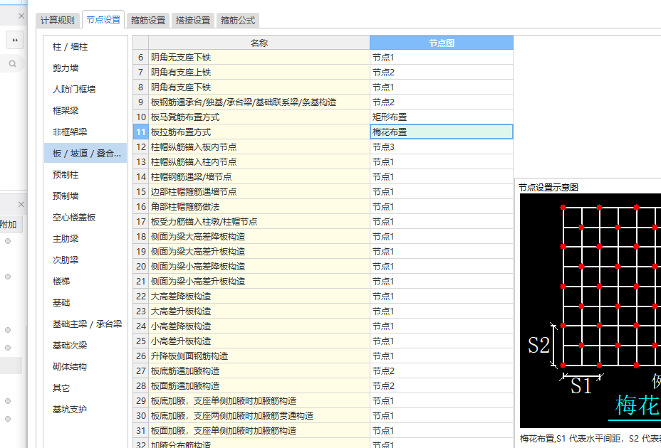Select the second radio button in left panel
Image resolution: width=661 pixels, height=448 pixels.
click(8, 277)
